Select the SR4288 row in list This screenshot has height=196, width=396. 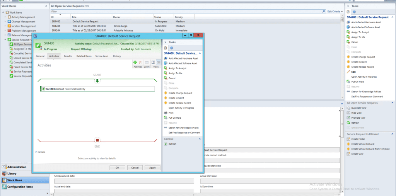tap(195, 26)
